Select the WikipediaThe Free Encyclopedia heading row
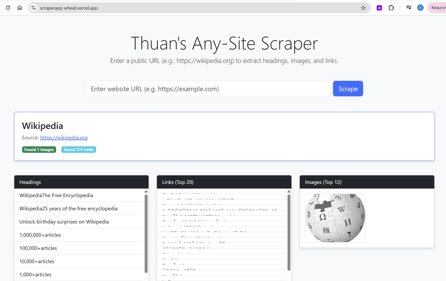 coord(79,195)
